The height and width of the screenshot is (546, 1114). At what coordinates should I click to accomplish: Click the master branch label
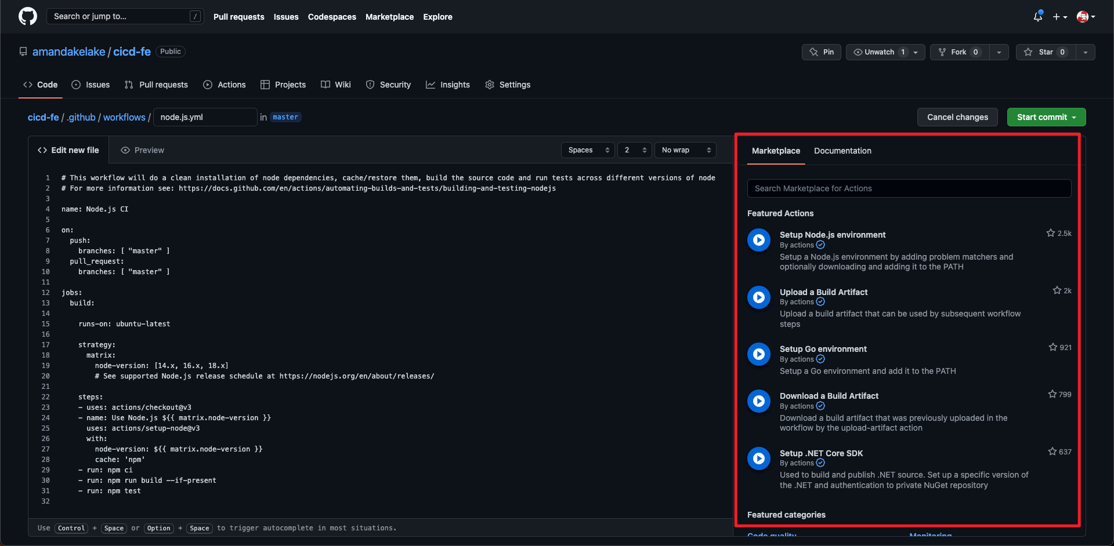pos(285,117)
